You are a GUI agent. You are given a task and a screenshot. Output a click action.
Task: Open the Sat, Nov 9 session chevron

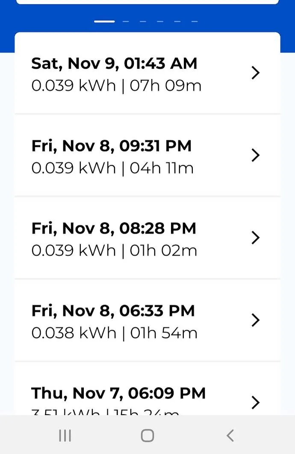pos(255,73)
